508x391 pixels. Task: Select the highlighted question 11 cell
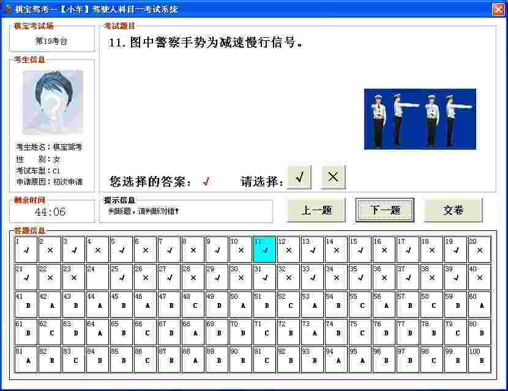[264, 248]
